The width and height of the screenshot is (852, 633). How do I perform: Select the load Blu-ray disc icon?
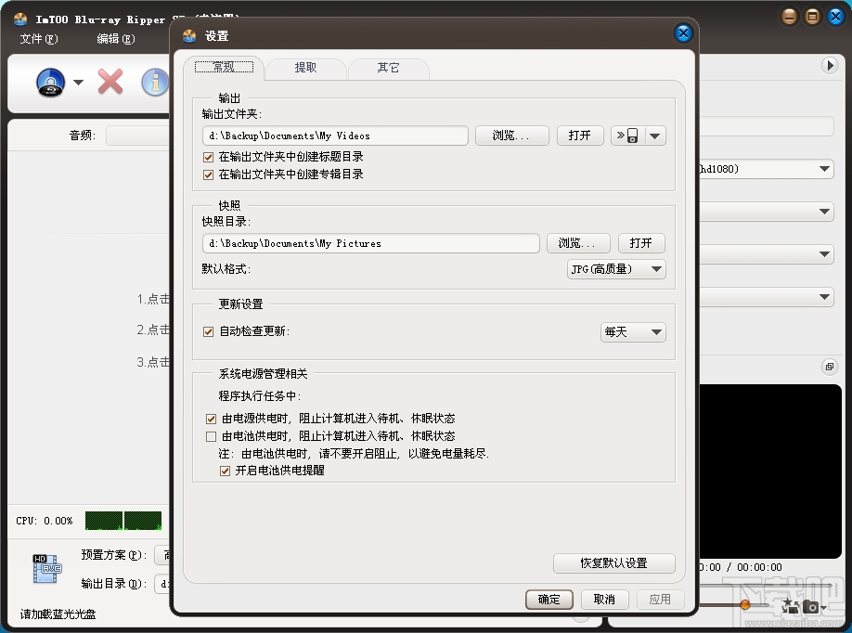[x=48, y=82]
